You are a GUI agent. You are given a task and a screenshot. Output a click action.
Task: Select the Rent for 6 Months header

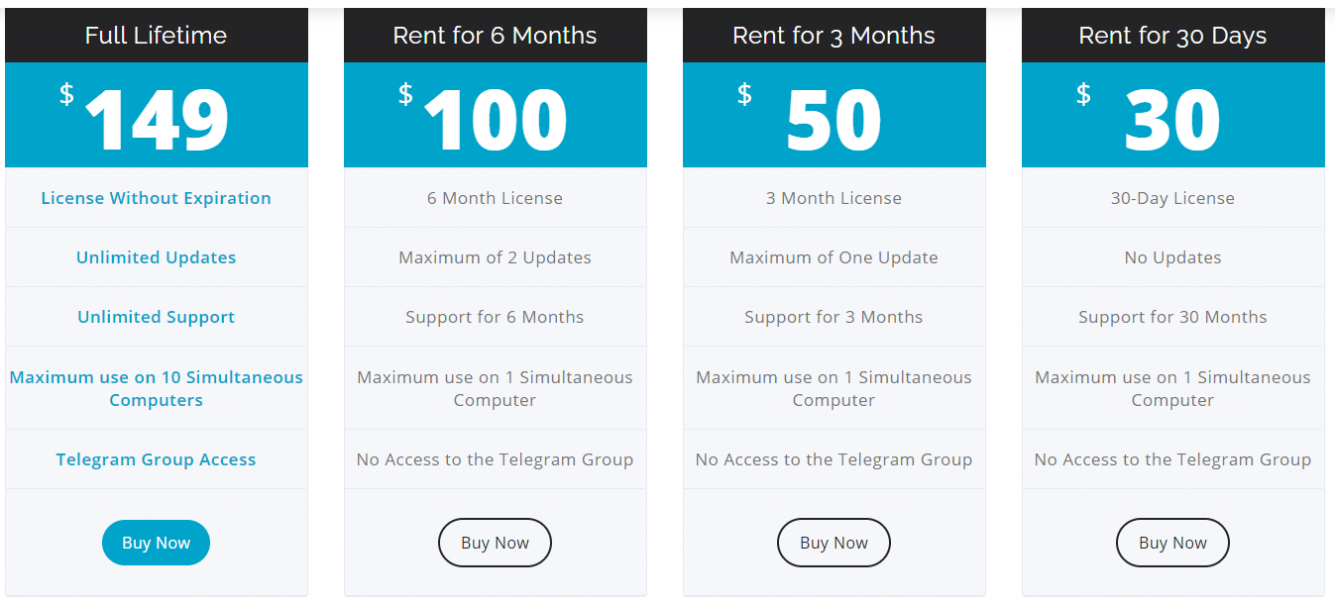pos(495,36)
